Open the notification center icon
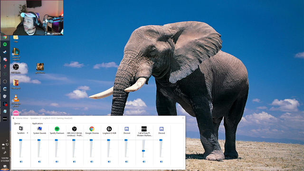The width and height of the screenshot is (304, 171). (x=5, y=166)
